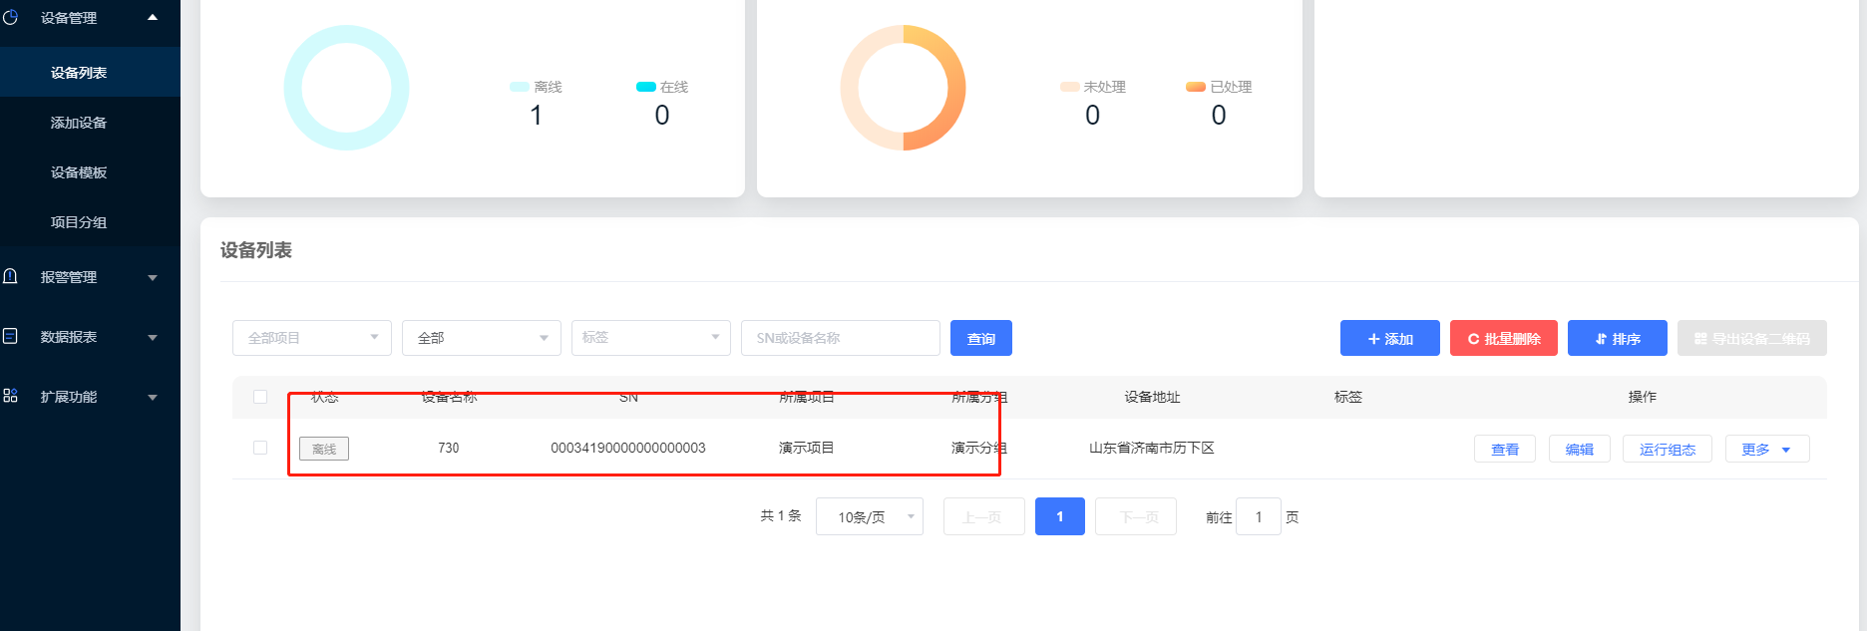Open the 10条/页 page size selector
1867x631 pixels.
coord(869,516)
